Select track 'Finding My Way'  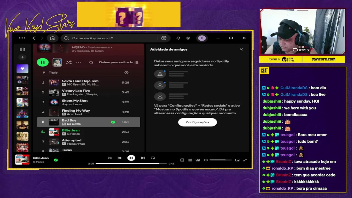89,112
